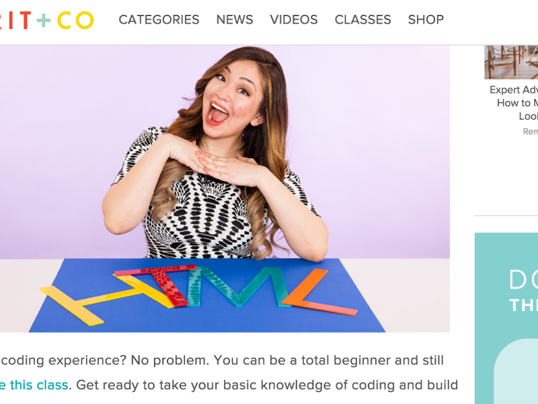Go to the NEWS section
The image size is (538, 404).
(235, 20)
